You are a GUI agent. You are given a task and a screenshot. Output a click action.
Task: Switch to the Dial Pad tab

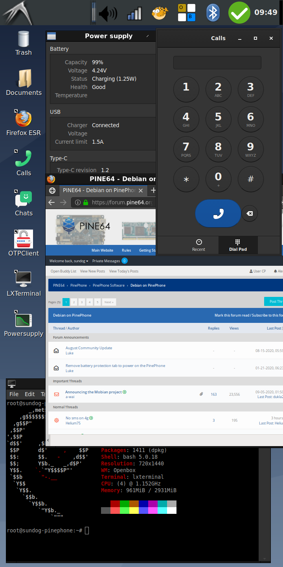[238, 245]
